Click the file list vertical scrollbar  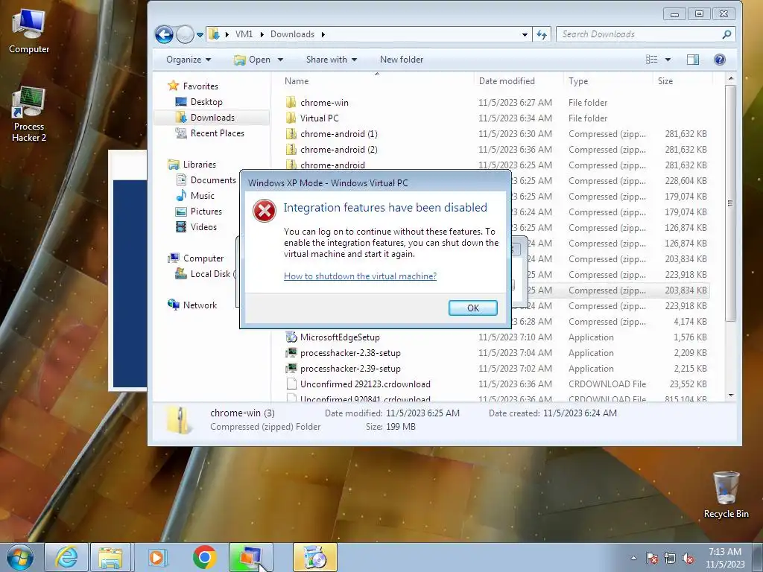pyautogui.click(x=730, y=203)
